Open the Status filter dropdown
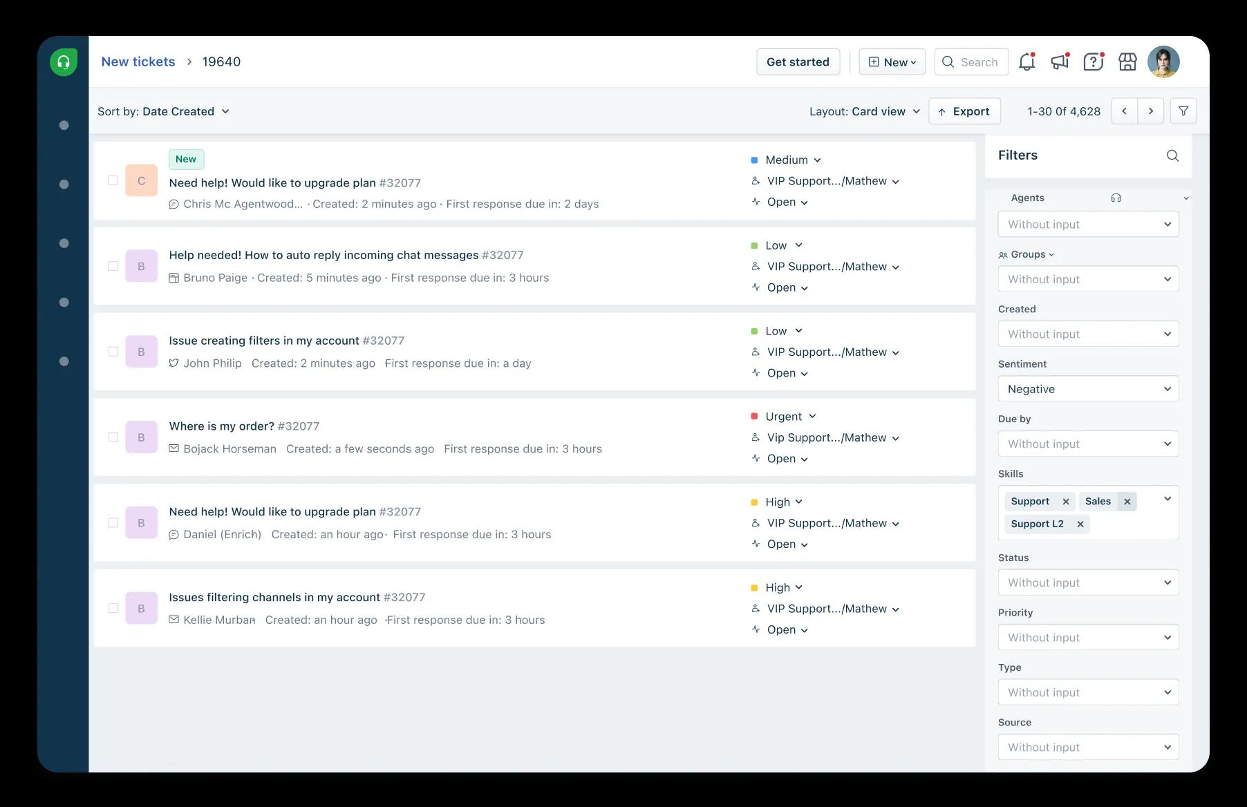 point(1088,583)
